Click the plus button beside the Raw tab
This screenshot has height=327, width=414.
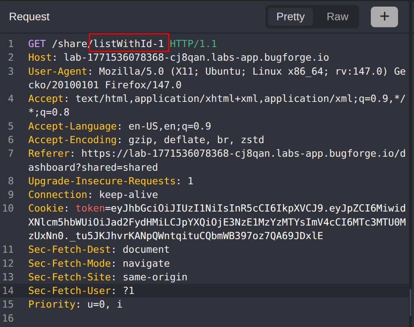[x=384, y=17]
